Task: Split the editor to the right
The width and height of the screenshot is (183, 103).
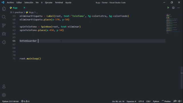Action: (173, 8)
